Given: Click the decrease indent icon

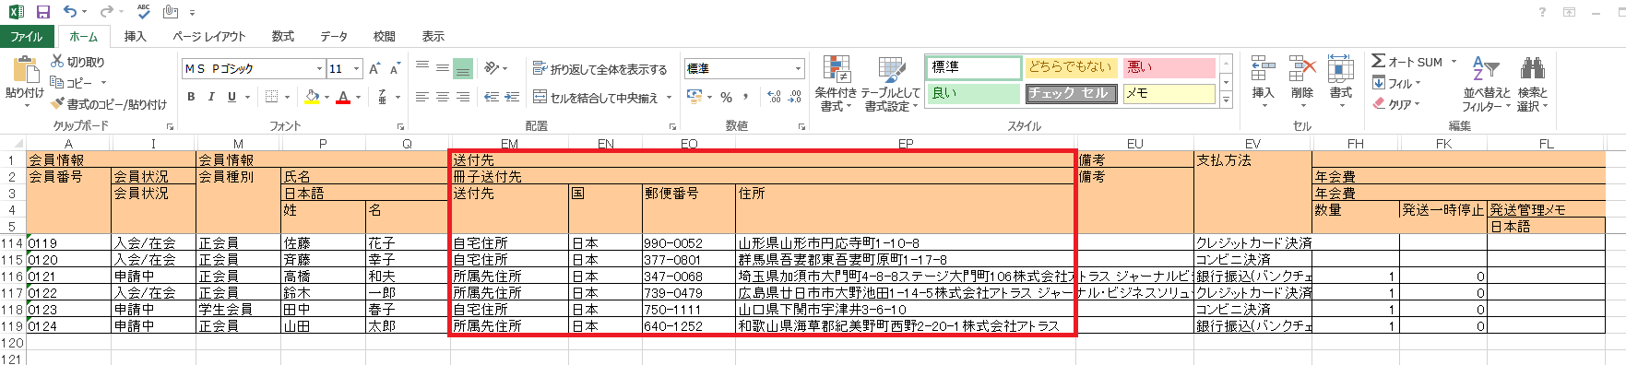Looking at the screenshot, I should [x=491, y=97].
